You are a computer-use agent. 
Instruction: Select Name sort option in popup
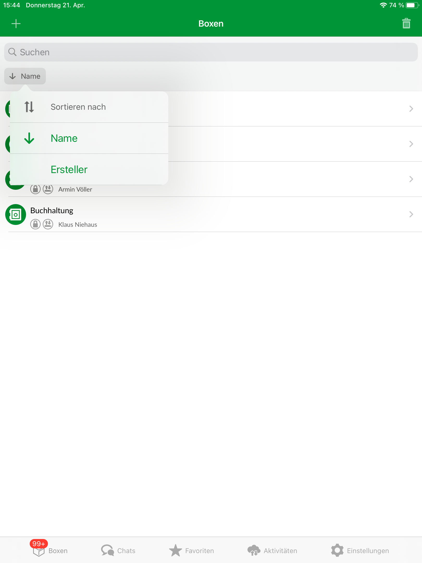tap(89, 138)
